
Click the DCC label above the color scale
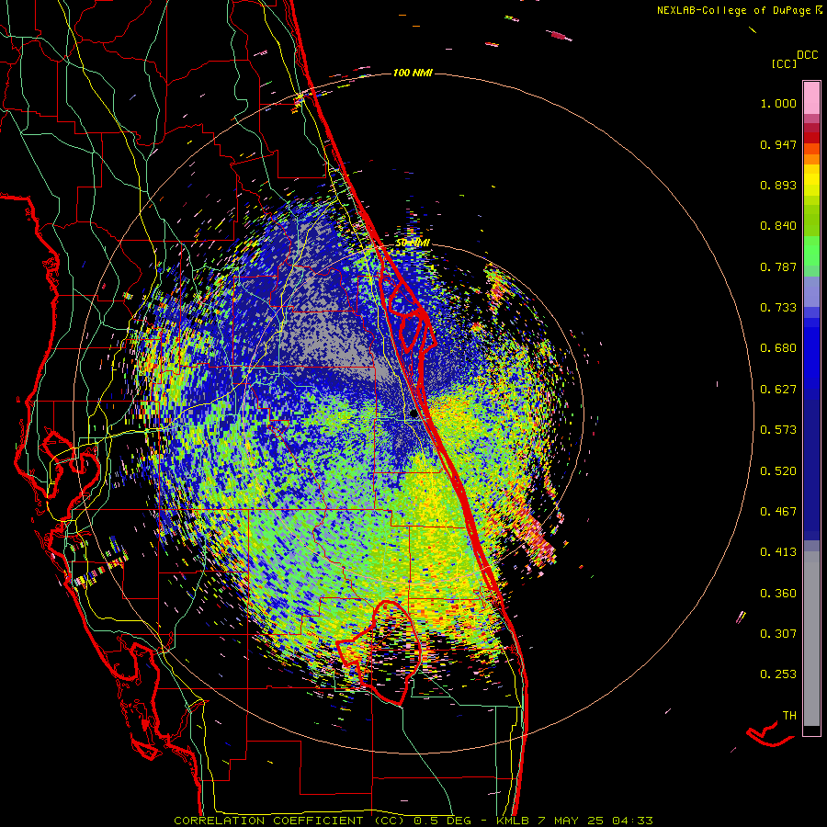pos(807,55)
